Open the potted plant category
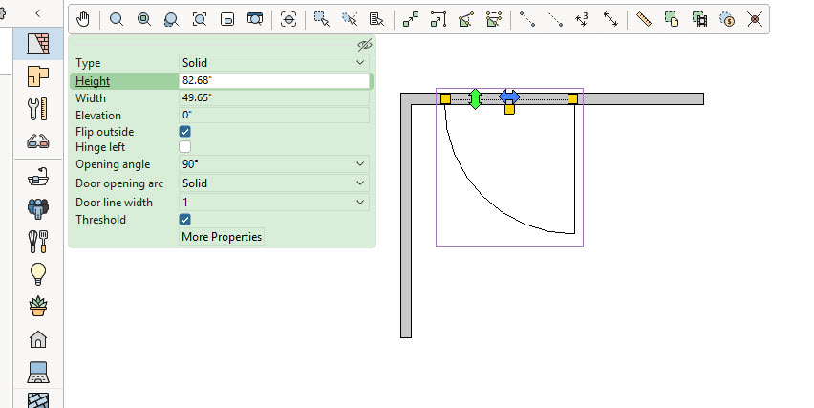This screenshot has width=814, height=408. 38,306
